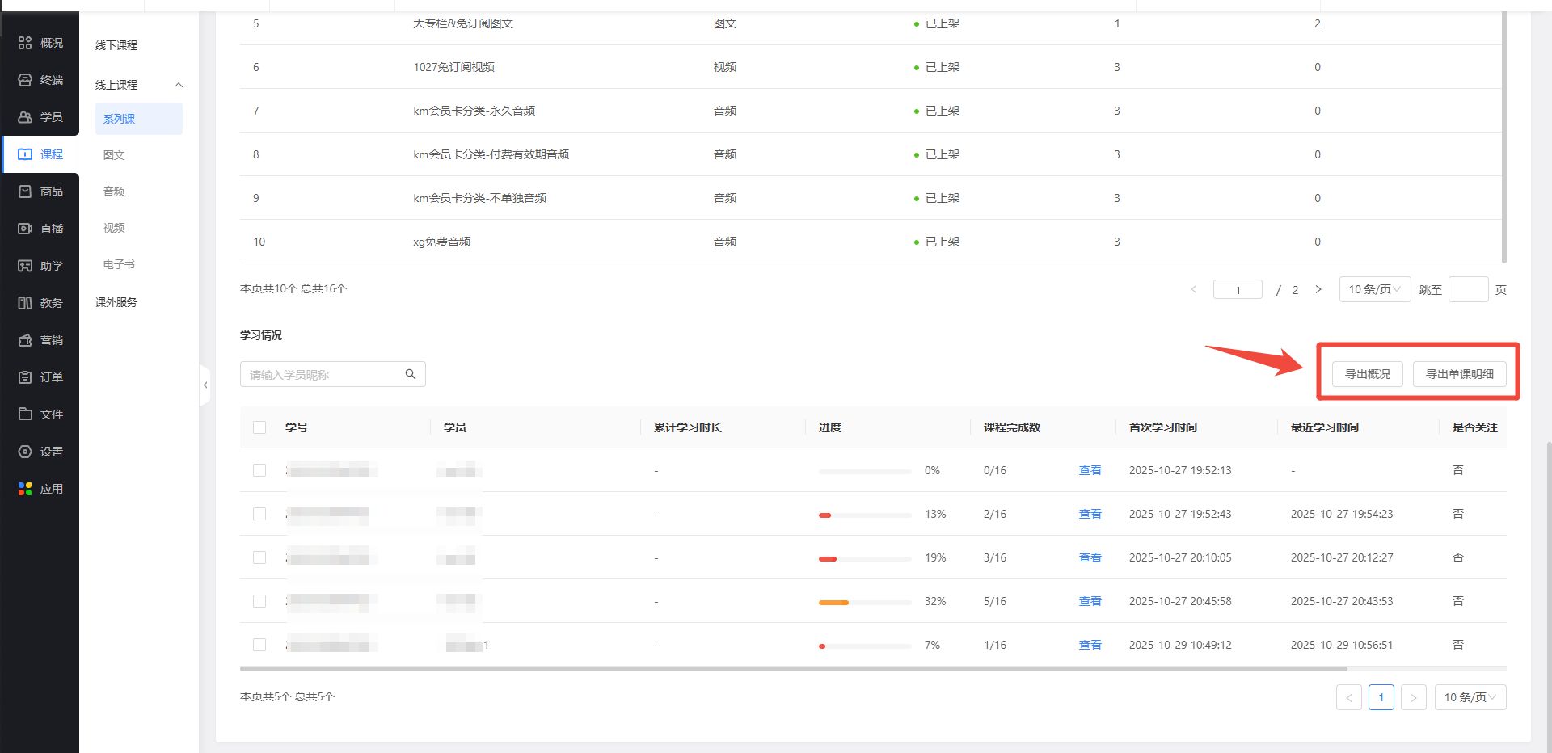Select 图文 in the online course submenu
This screenshot has width=1552, height=753.
tap(114, 155)
